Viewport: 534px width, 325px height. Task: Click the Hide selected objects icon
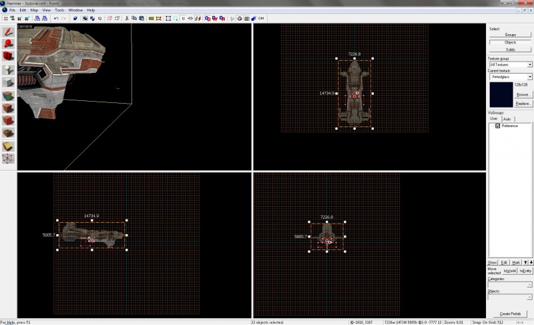pos(109,19)
